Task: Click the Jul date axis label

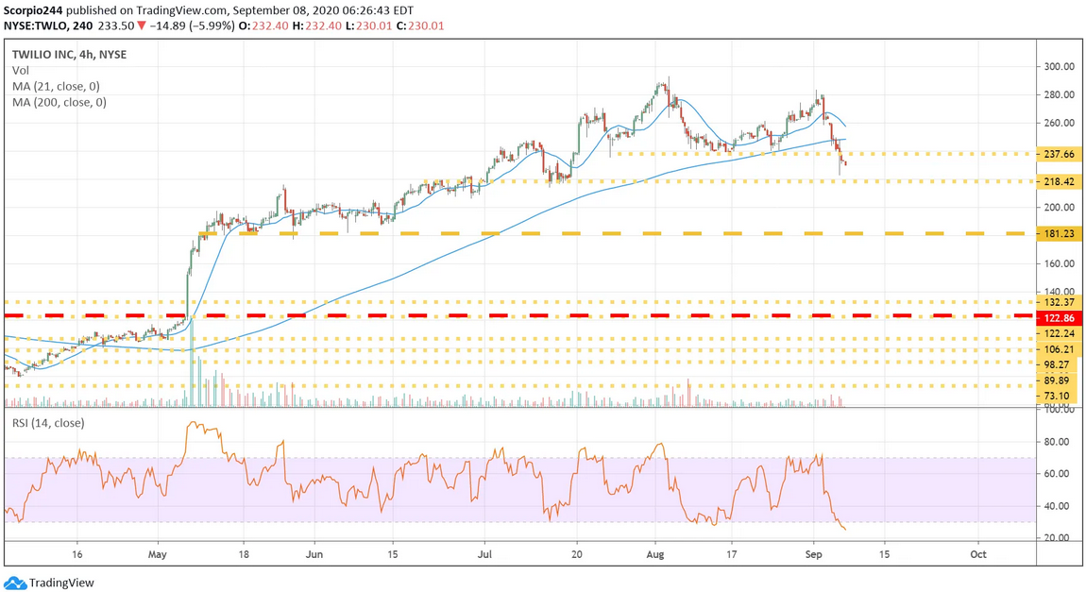Action: point(484,554)
